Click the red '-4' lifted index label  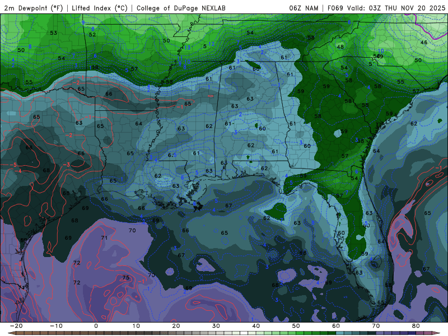[x=18, y=171]
